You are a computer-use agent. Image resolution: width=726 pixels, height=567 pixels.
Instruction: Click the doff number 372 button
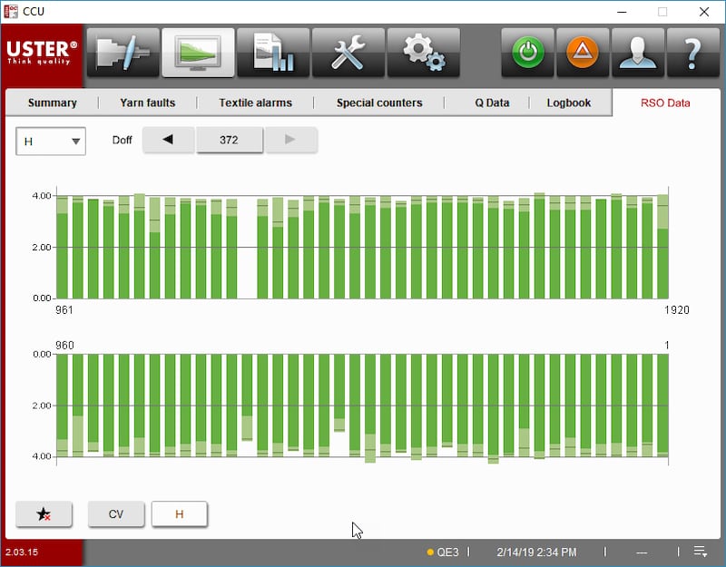coord(230,140)
